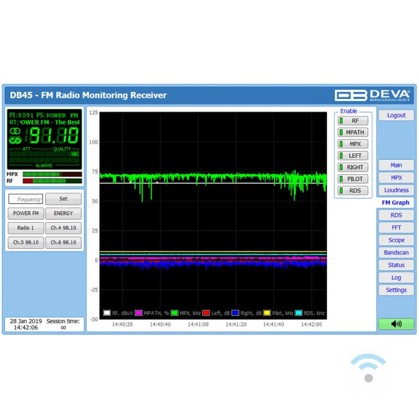
Task: Click the DEVA Broadcast logo
Action: point(372,95)
